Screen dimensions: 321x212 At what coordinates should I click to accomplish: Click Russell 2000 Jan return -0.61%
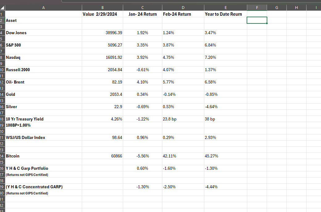[x=143, y=70]
